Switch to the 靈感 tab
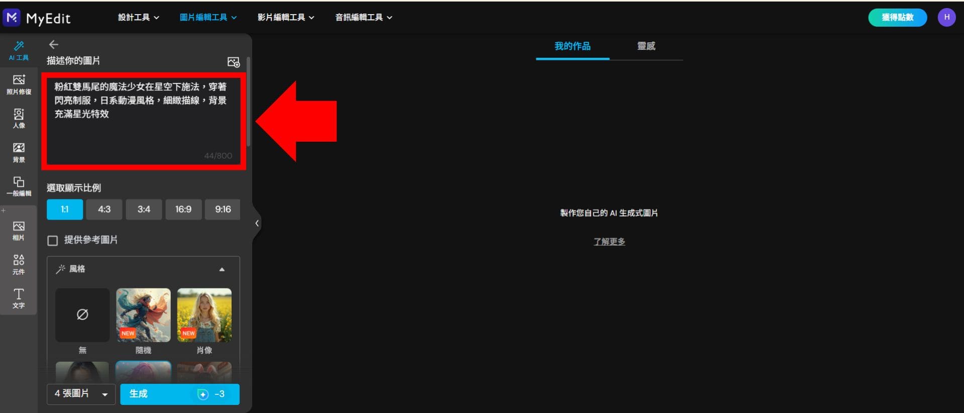The image size is (964, 413). click(646, 46)
